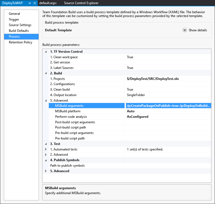
Task: Edit the /p:CreatePackageOnPublish arguments value
Action: tap(168, 106)
